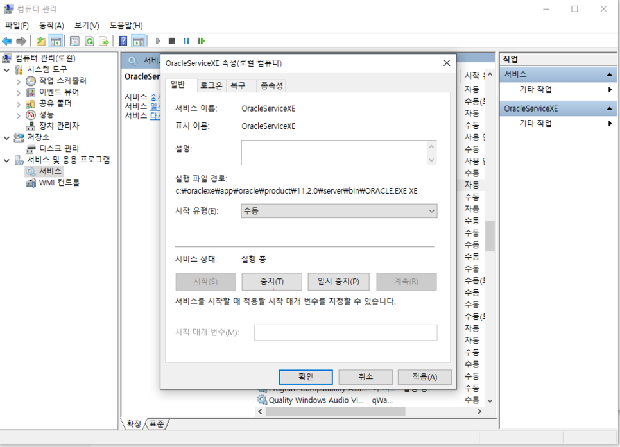Select 컴퓨터 관리(로컬) root node
Screen dimensions: 620x447
pos(45,58)
